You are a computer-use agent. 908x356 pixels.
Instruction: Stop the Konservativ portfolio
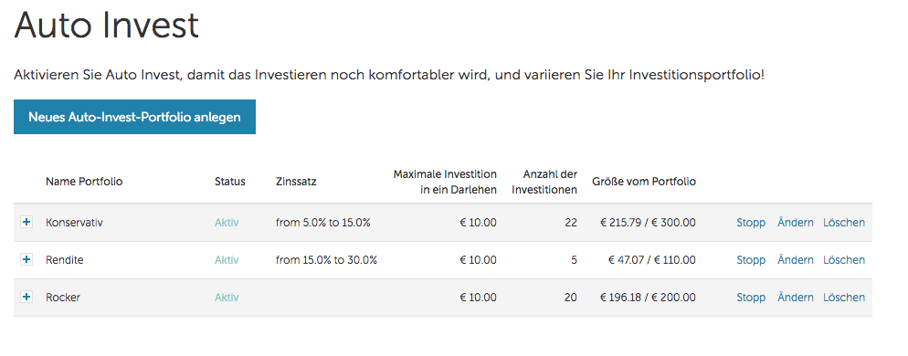click(x=751, y=223)
